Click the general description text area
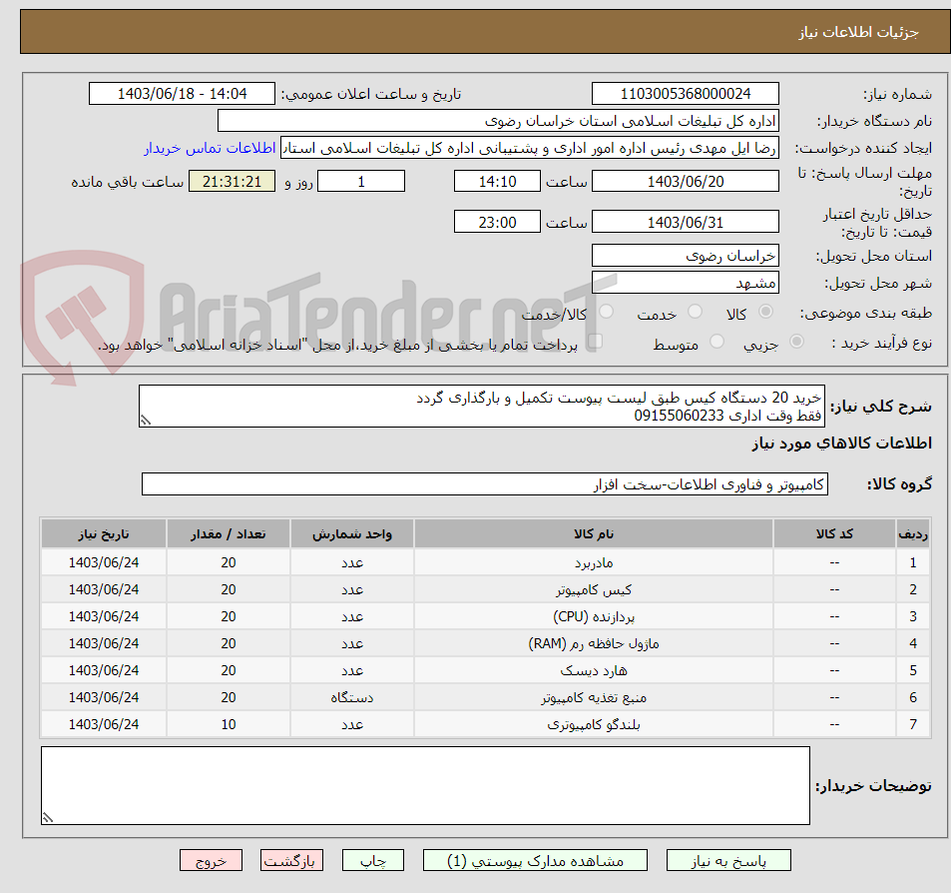Viewport: 951px width, 893px height. pyautogui.click(x=482, y=407)
